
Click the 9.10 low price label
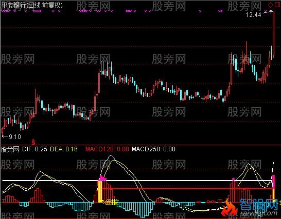tap(15, 137)
